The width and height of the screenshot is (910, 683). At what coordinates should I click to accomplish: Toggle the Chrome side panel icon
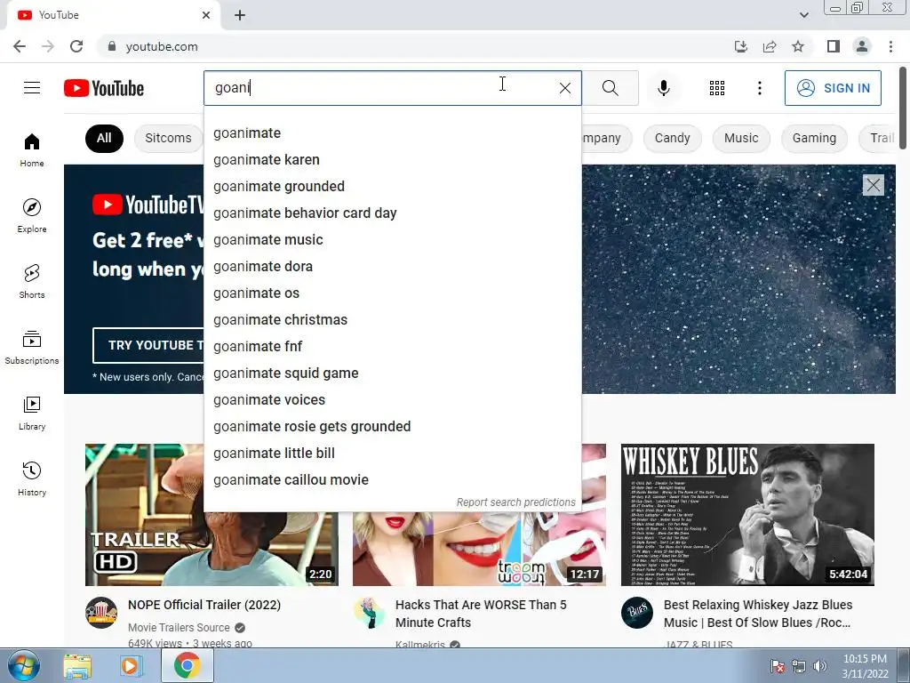click(x=834, y=46)
